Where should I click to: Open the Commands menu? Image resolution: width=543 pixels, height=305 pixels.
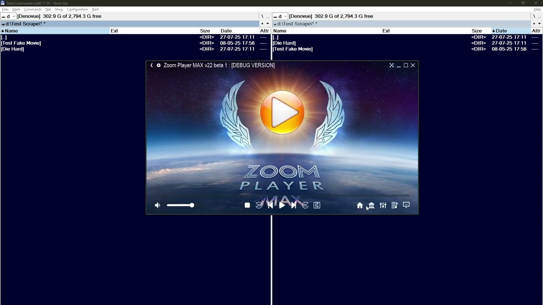(33, 9)
